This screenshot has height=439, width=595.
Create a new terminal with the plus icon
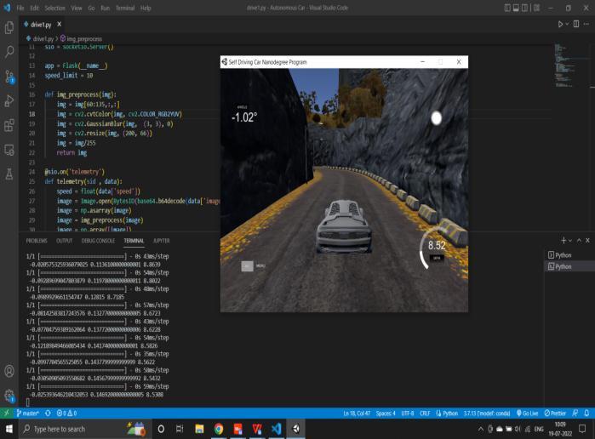(564, 241)
